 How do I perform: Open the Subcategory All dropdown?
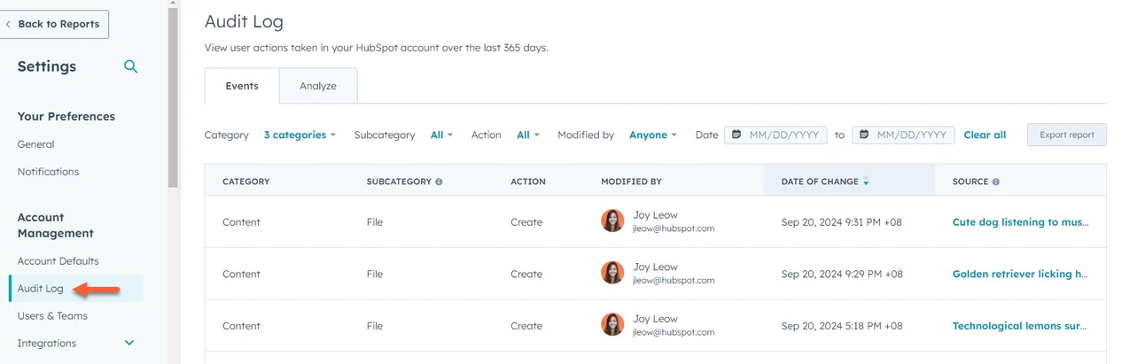click(x=441, y=135)
